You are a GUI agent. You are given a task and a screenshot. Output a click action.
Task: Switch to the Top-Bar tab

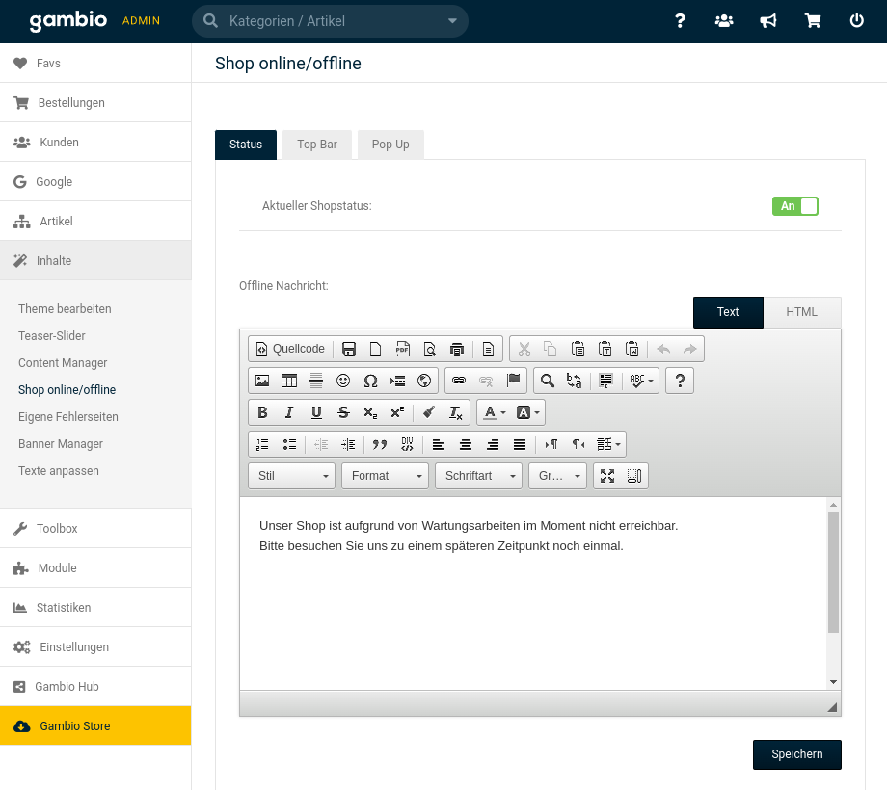pyautogui.click(x=317, y=145)
